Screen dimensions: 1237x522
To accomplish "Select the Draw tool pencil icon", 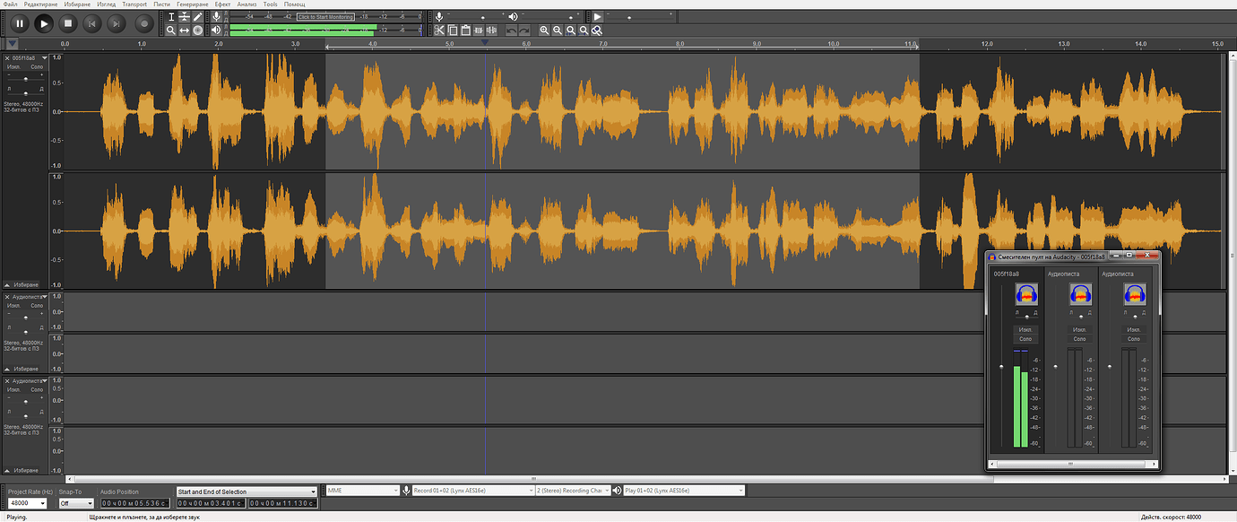I will click(x=198, y=16).
